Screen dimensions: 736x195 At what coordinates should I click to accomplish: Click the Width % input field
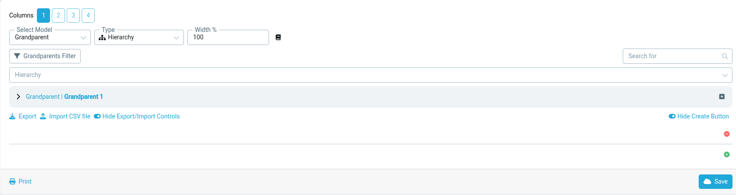pyautogui.click(x=228, y=38)
